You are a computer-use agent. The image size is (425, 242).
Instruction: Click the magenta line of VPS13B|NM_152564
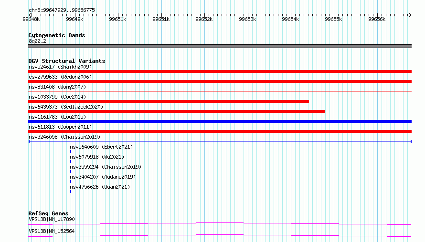coord(220,235)
